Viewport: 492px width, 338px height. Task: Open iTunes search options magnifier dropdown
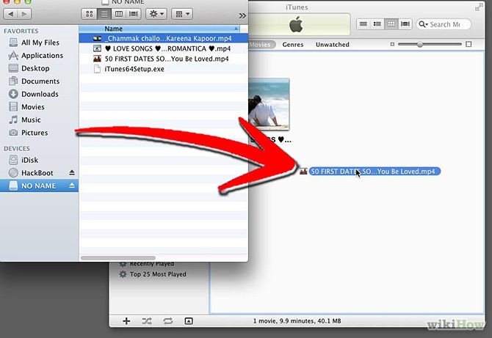pyautogui.click(x=423, y=24)
